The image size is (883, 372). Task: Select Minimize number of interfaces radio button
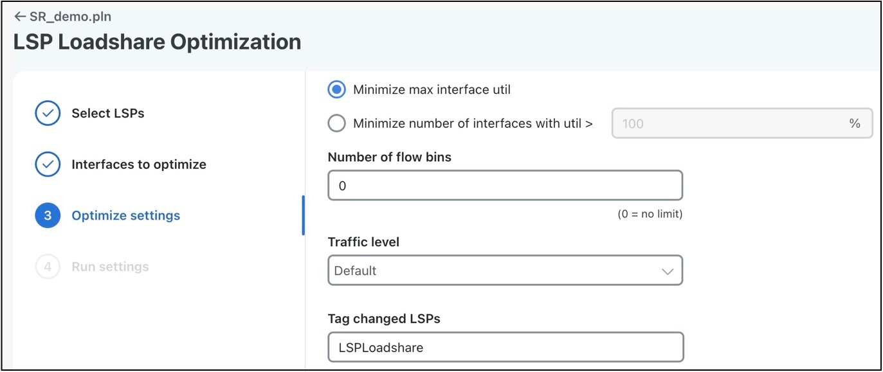coord(336,123)
